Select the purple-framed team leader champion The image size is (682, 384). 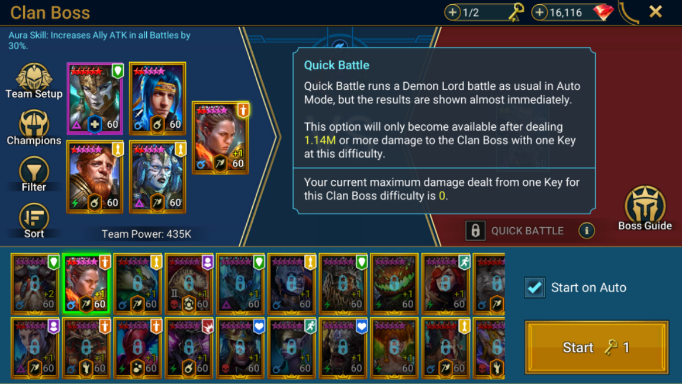(94, 98)
